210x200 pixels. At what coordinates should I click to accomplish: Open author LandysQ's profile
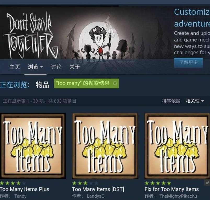point(95,196)
